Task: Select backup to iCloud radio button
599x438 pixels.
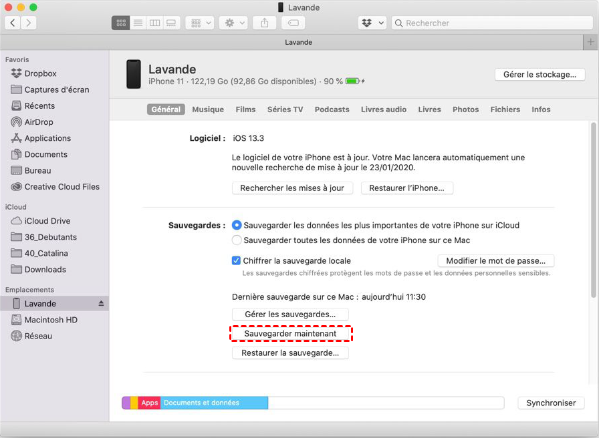Action: pyautogui.click(x=237, y=226)
